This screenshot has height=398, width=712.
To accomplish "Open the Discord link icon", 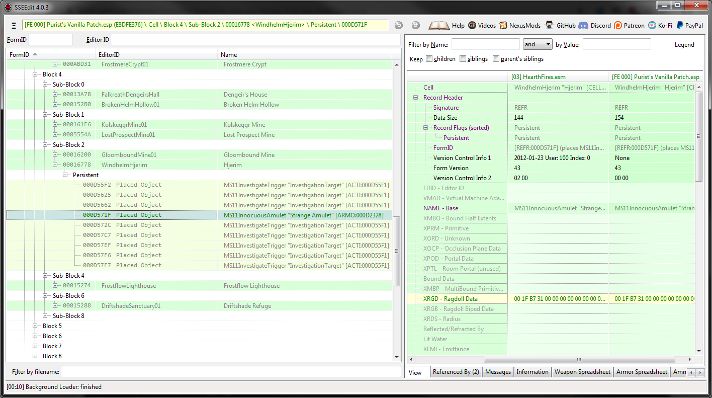I will [583, 25].
